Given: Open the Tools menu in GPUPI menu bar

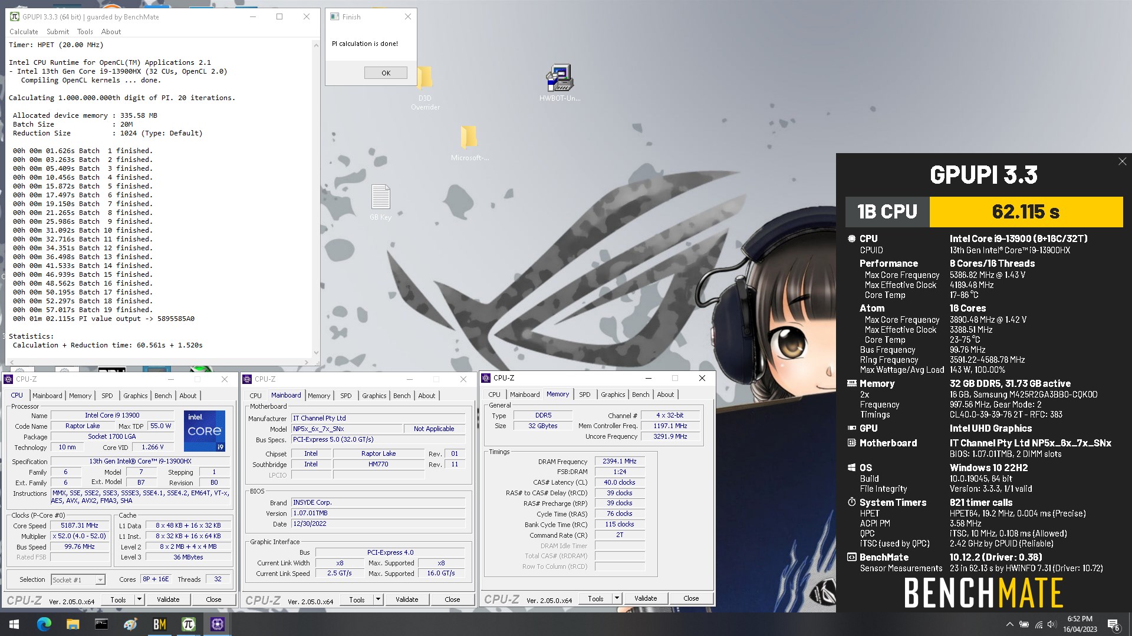Looking at the screenshot, I should click(85, 32).
